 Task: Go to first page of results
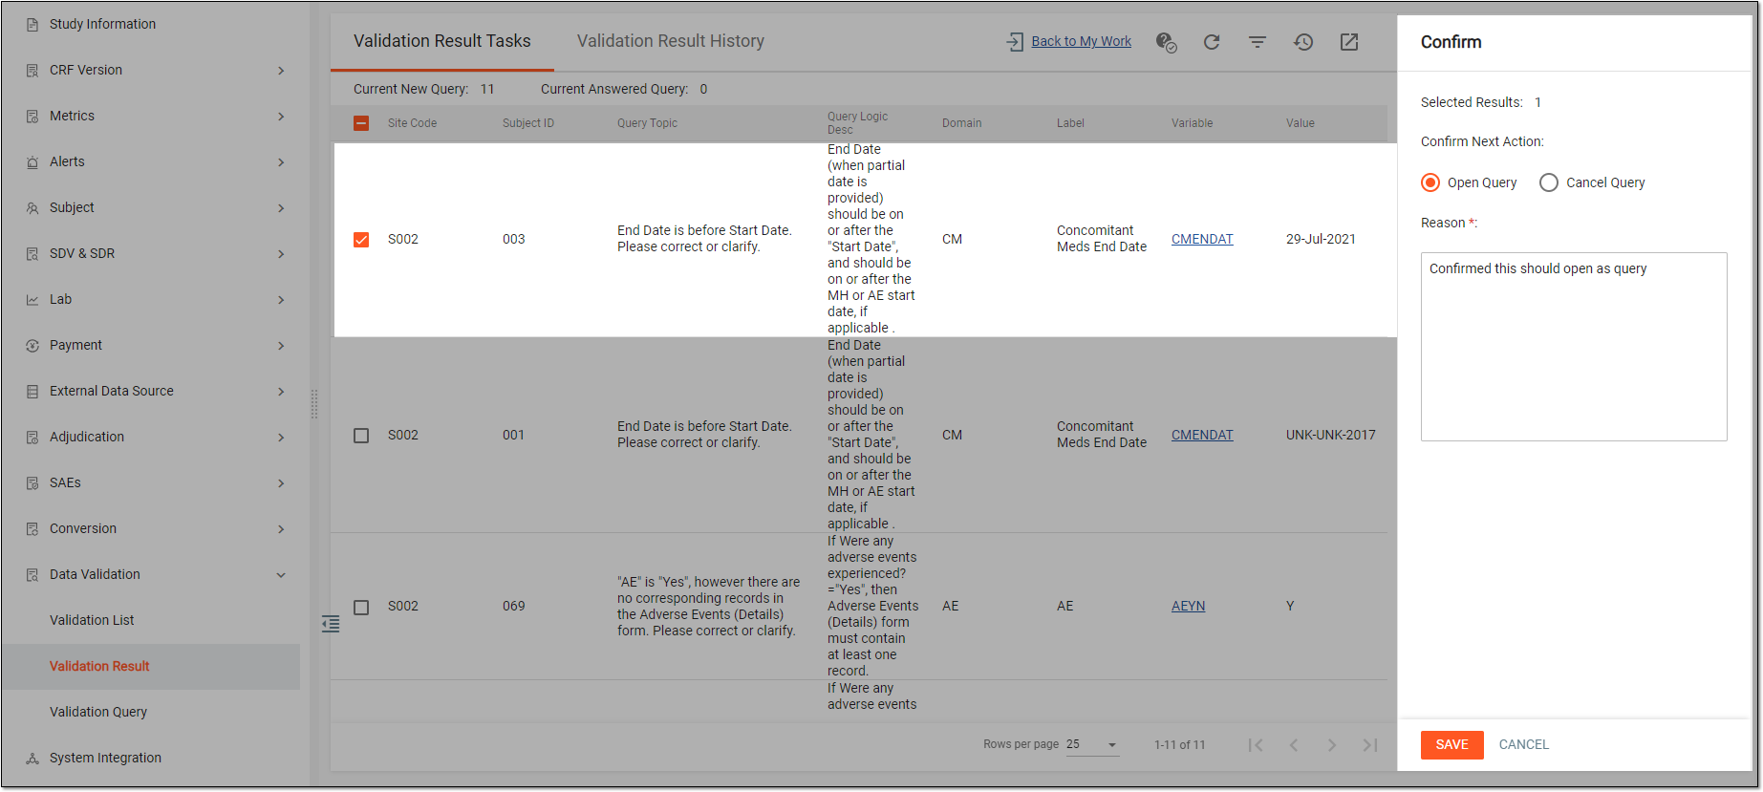tap(1256, 745)
